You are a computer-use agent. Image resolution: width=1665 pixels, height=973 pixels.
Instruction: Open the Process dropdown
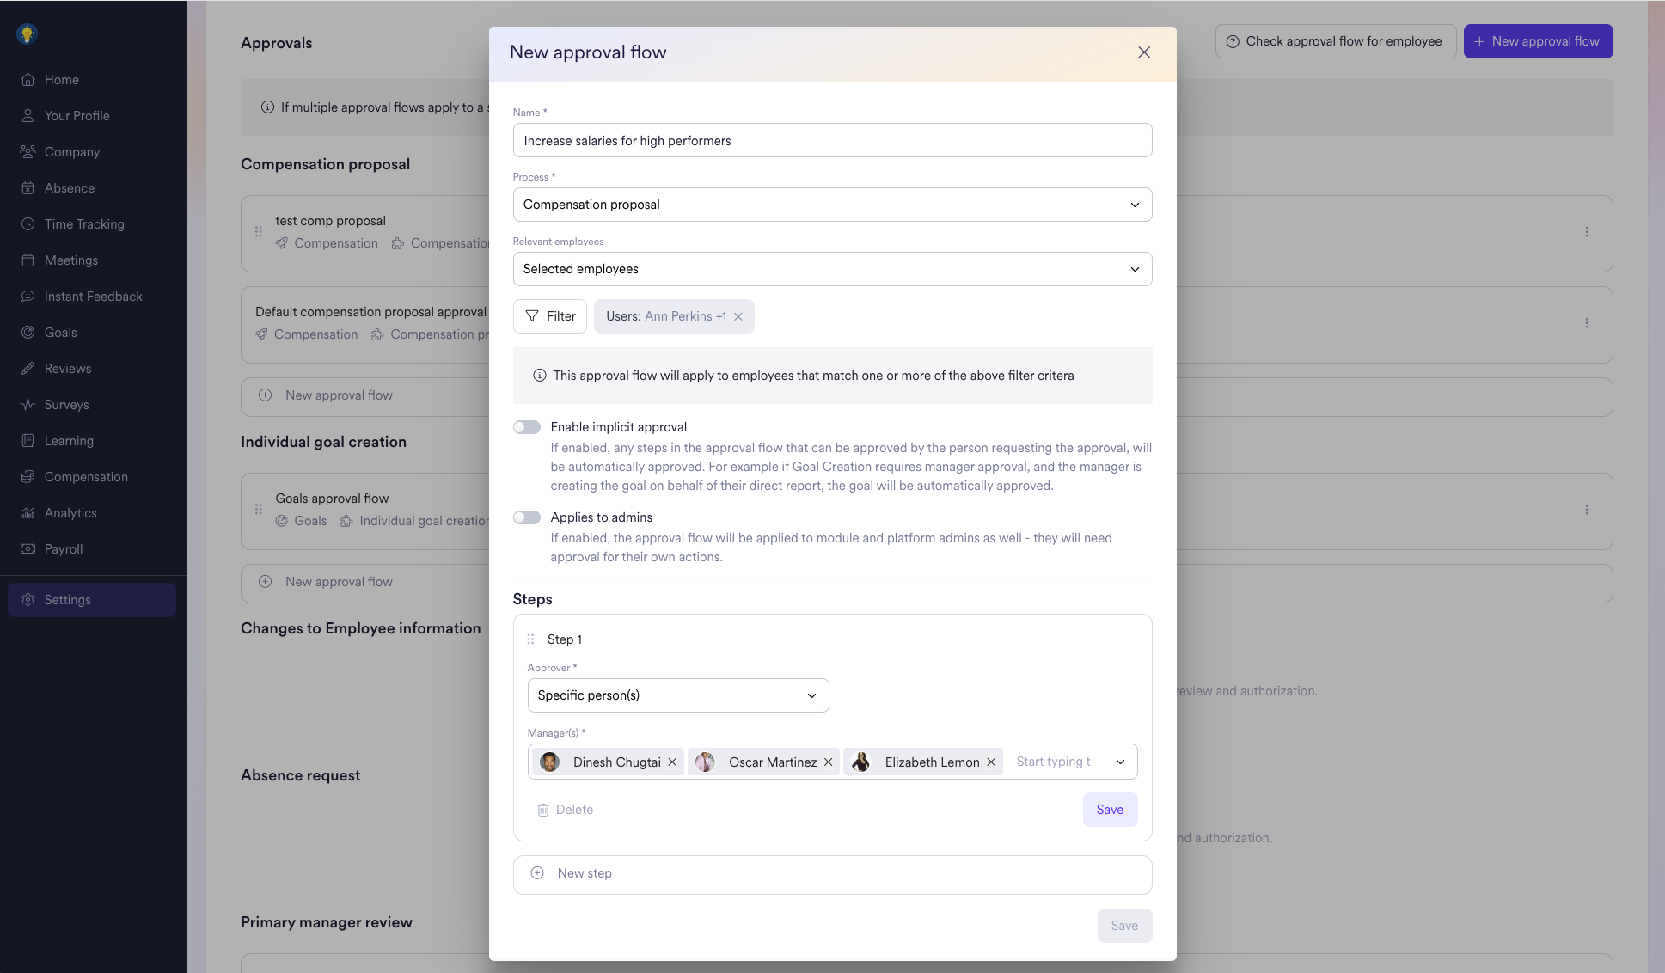pyautogui.click(x=832, y=205)
